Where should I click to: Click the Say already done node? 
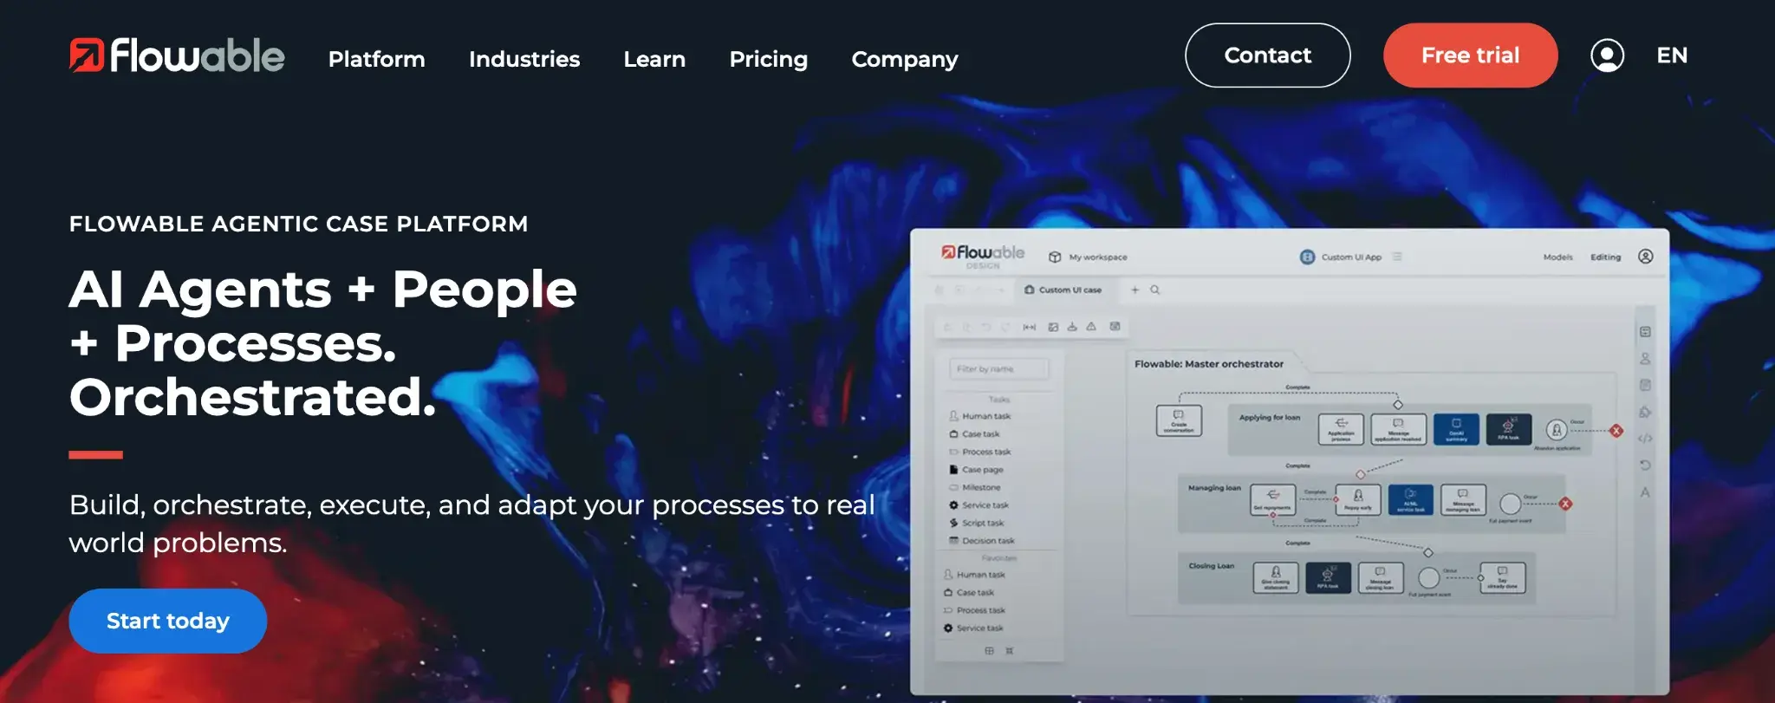(1502, 578)
